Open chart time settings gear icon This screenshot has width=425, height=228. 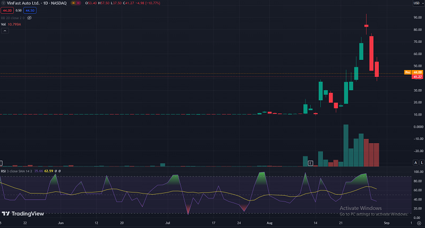(x=418, y=224)
